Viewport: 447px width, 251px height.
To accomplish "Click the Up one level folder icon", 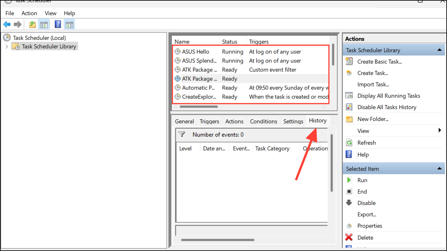I will (x=32, y=24).
